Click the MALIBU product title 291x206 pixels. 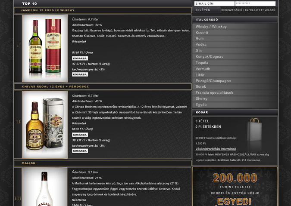pyautogui.click(x=28, y=163)
